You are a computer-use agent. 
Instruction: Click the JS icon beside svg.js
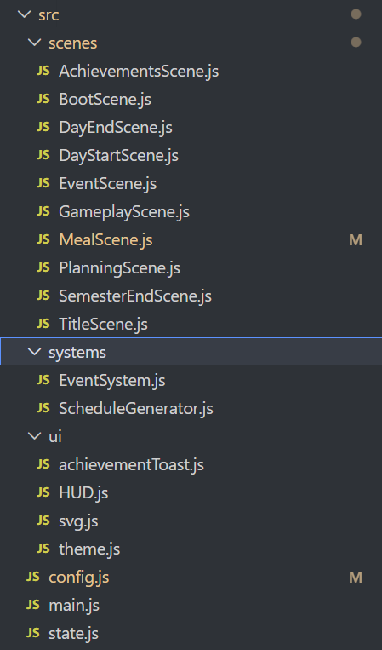pos(43,521)
